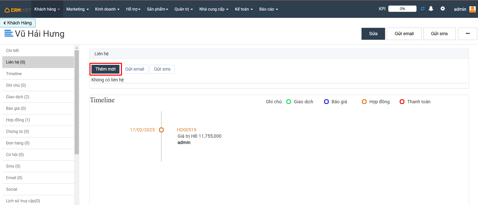478x205 pixels.
Task: Click the CRMVIET logo
Action: pos(18,10)
